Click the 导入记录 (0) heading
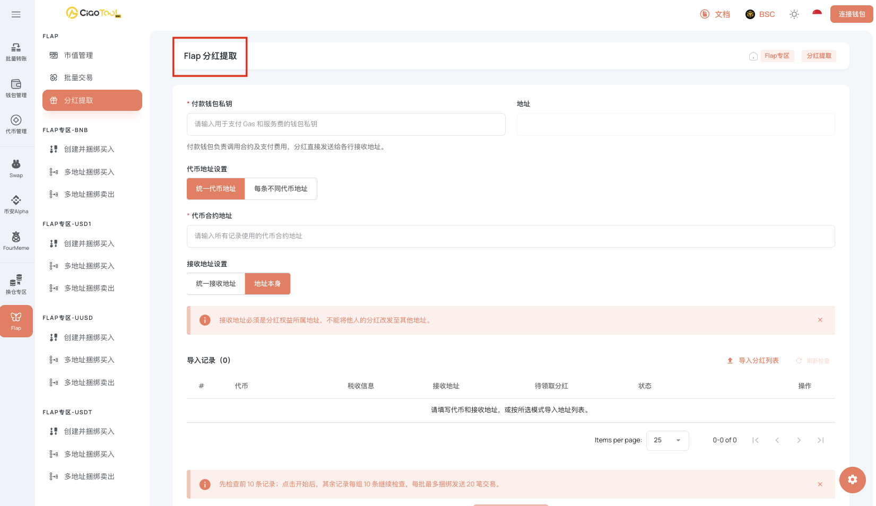876x506 pixels. tap(209, 361)
